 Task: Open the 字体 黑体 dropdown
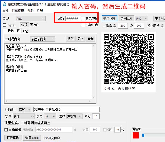tap(23, 116)
